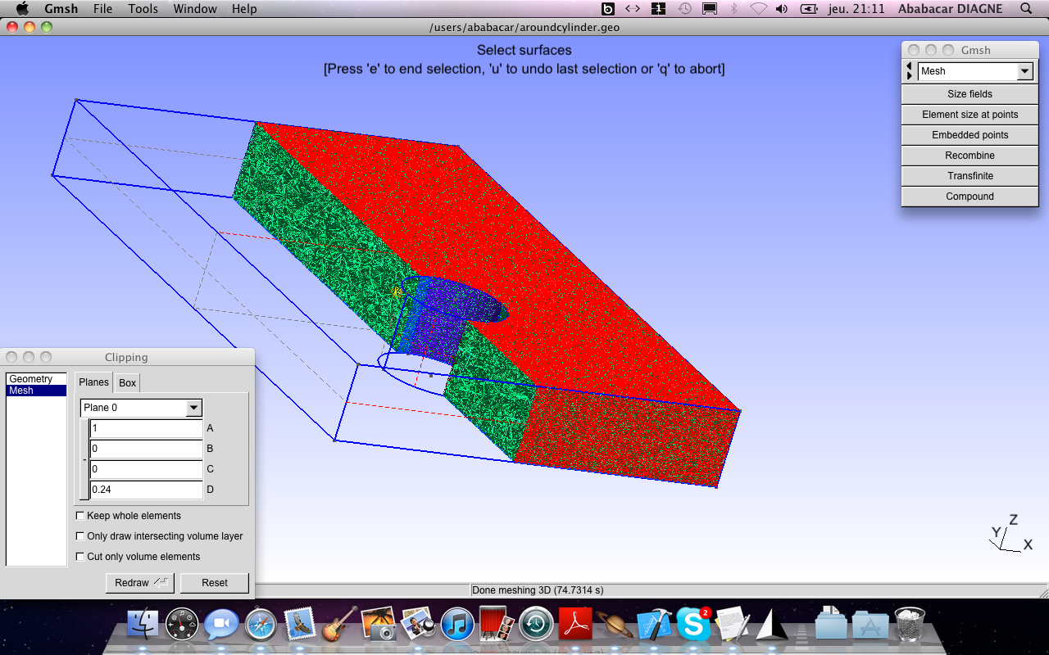Click the Gmsh triangle icon in dock
The width and height of the screenshot is (1049, 655).
pyautogui.click(x=771, y=625)
